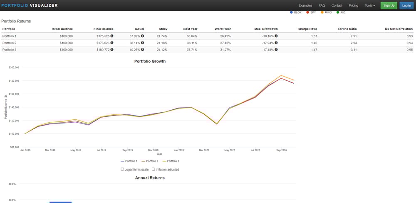Screen dimensions: 416x203
Task: Click the Sharpe Ratio column header
Action: tap(308, 29)
